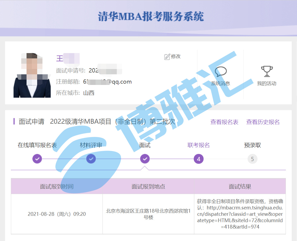Image resolution: width=297 pixels, height=241 pixels.
Task: Click the 清华MBA报考服务系统 header title
Action: coord(151,16)
